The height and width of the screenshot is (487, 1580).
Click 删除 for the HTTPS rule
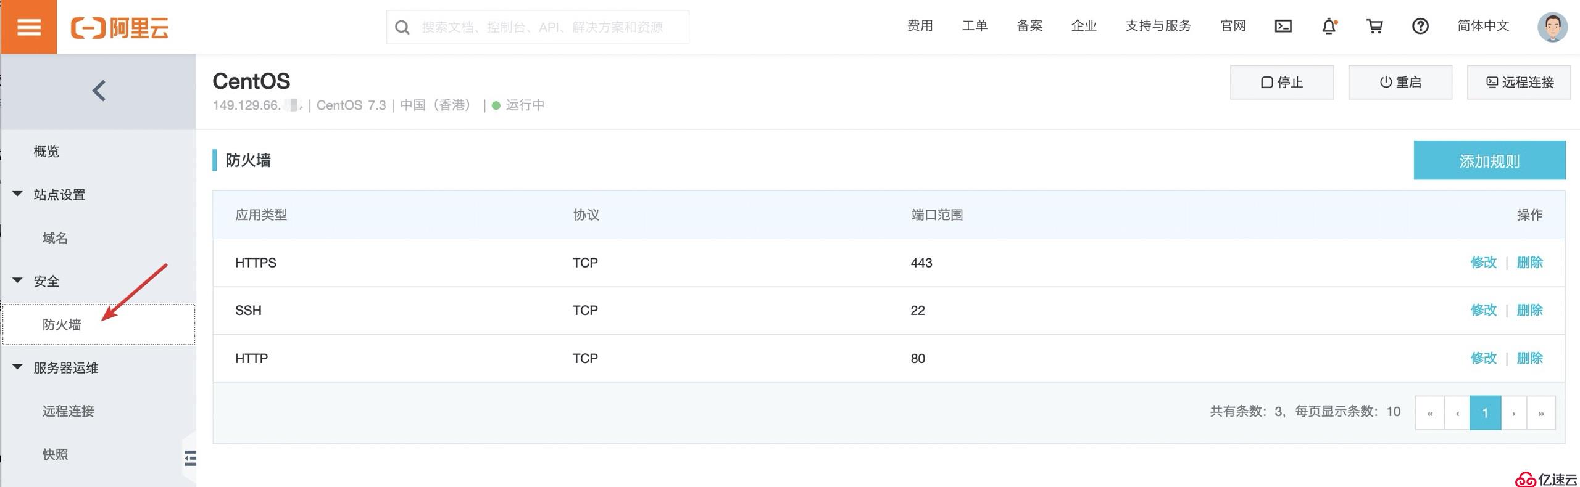tap(1529, 263)
